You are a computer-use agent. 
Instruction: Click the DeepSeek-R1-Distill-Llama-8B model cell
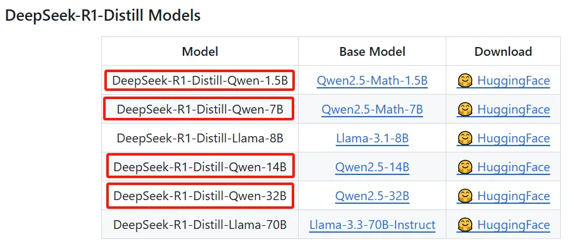200,138
